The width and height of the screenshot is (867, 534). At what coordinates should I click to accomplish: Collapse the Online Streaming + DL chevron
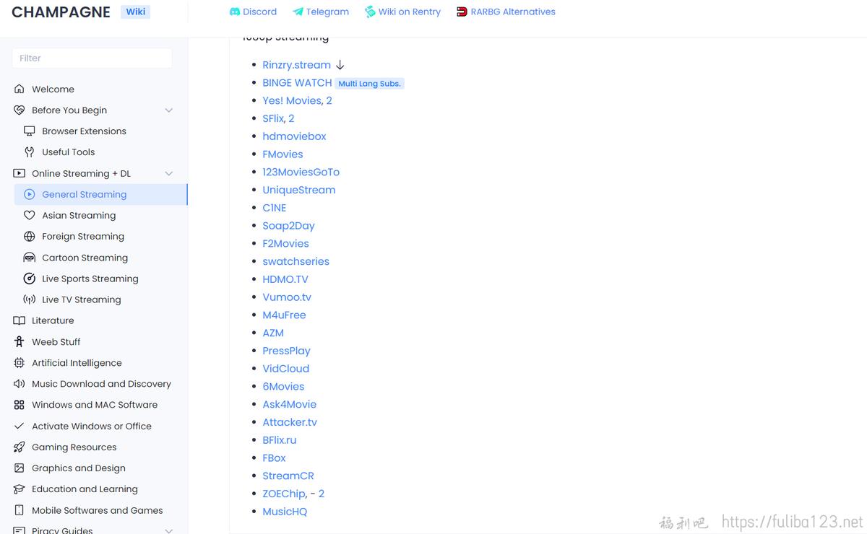(169, 173)
